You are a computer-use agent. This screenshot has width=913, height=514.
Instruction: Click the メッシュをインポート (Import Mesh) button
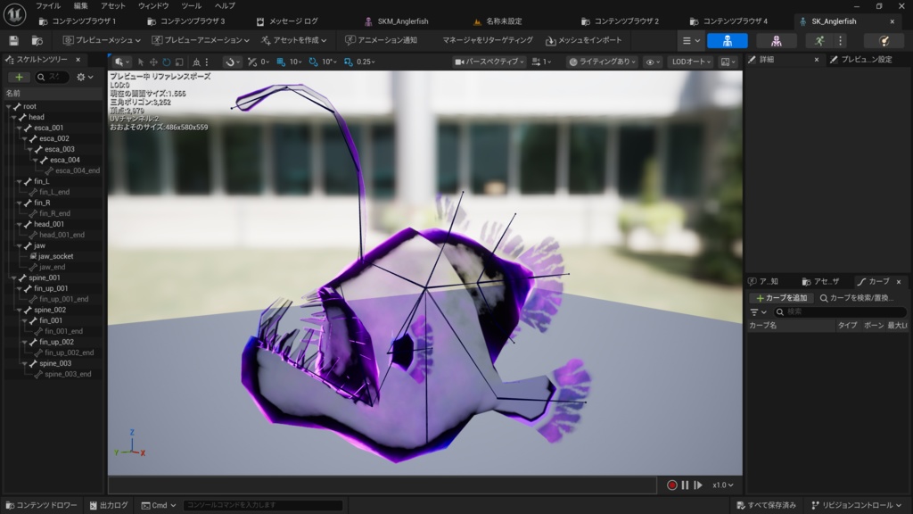584,40
